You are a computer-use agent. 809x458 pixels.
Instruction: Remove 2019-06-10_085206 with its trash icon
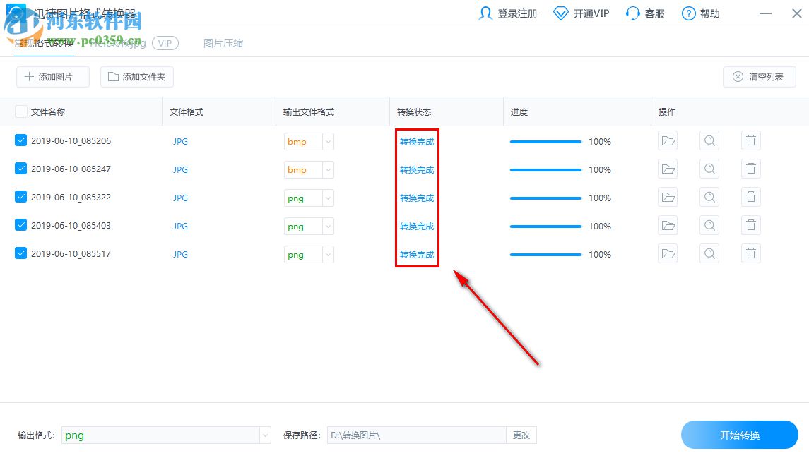(750, 140)
